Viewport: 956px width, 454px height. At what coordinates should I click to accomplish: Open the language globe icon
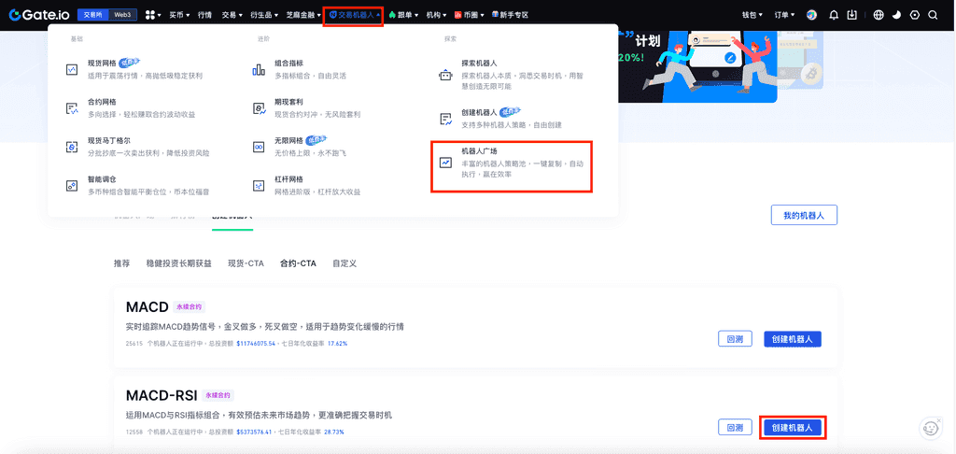coord(879,15)
